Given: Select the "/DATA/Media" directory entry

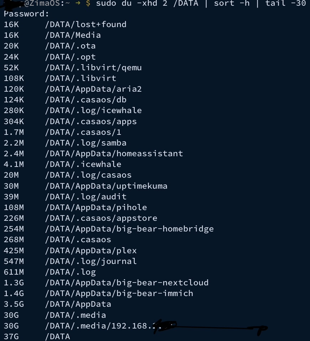Looking at the screenshot, I should tap(73, 35).
